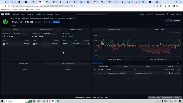183x103 pixels.
Task: Click the Login link
Action: tap(172, 14)
